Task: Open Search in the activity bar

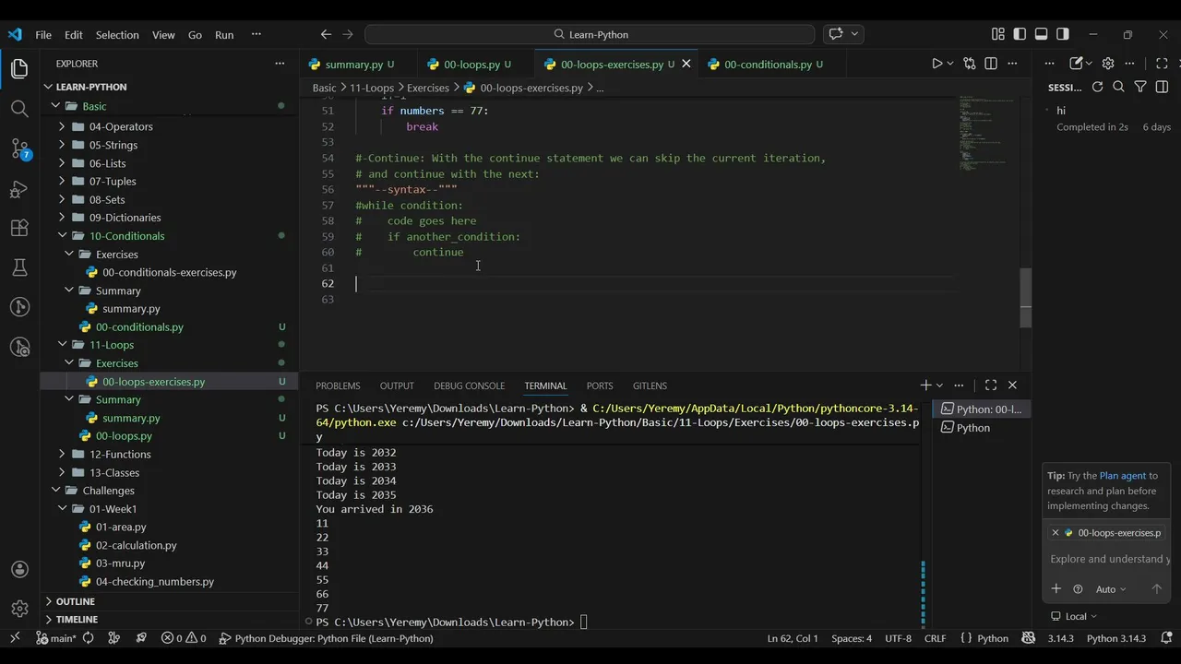Action: pyautogui.click(x=19, y=109)
